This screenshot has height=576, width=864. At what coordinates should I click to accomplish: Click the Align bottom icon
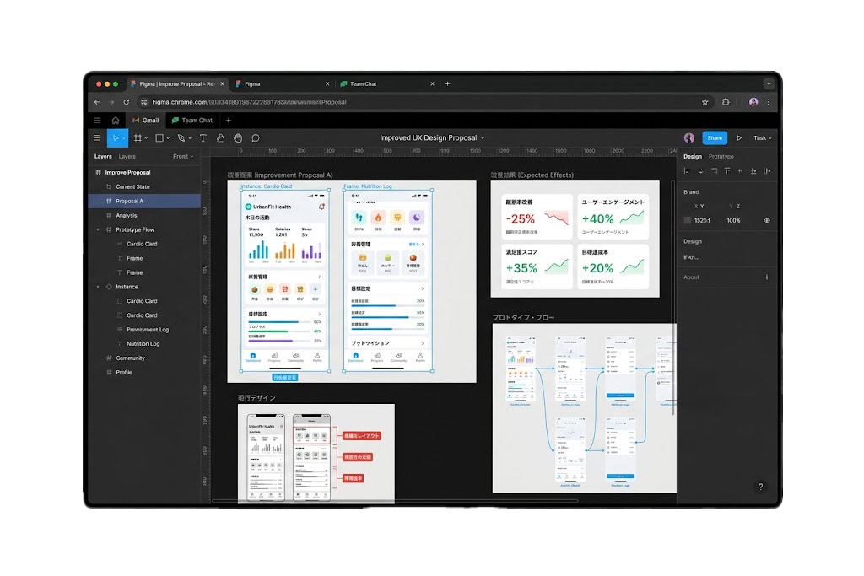click(x=753, y=171)
